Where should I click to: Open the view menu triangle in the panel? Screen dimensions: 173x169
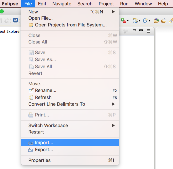click(135, 30)
